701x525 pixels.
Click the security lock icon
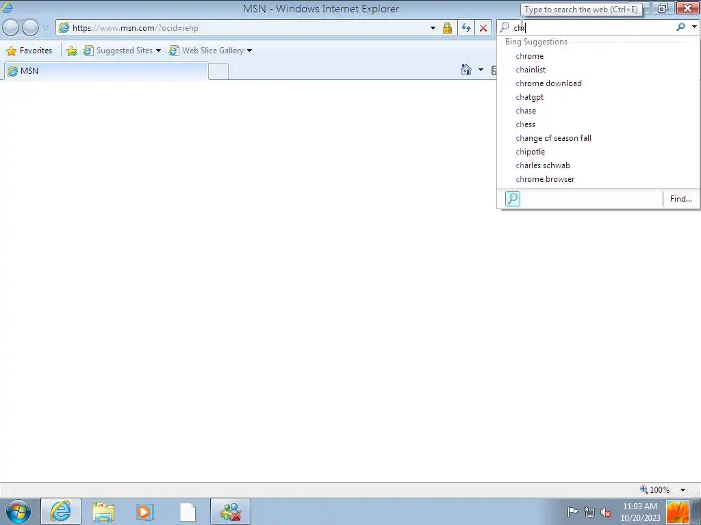447,28
